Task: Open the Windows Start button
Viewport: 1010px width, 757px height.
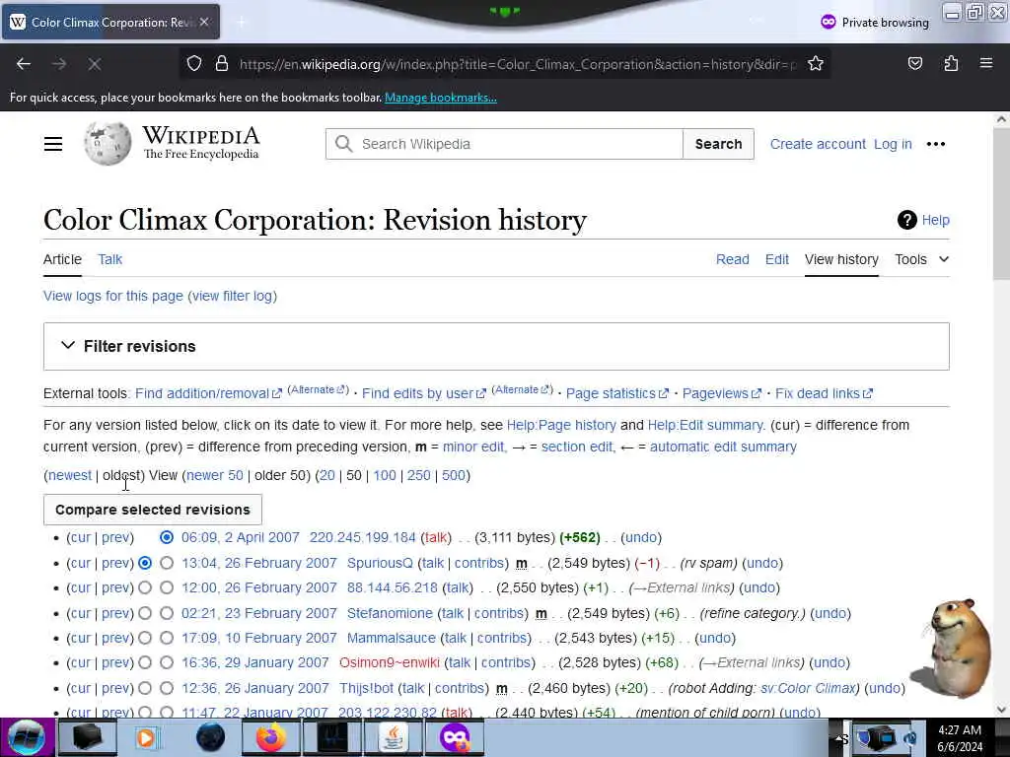Action: (27, 737)
